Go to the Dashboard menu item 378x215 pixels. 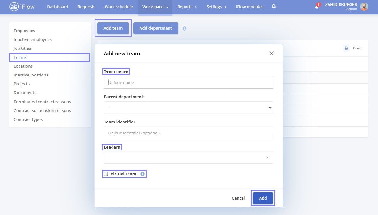click(x=58, y=7)
